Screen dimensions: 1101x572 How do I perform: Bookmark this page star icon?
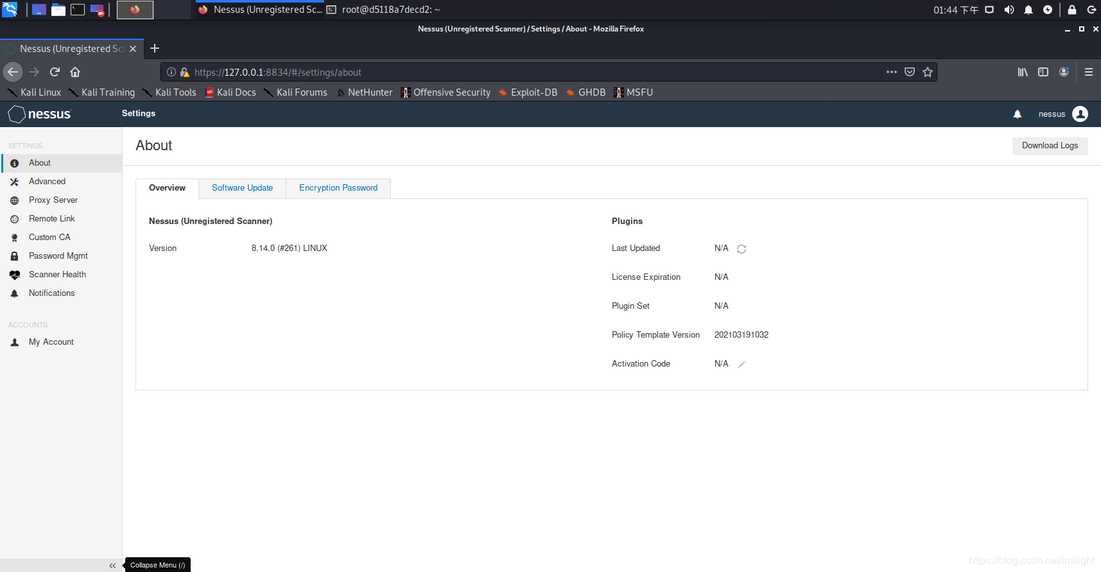click(928, 72)
